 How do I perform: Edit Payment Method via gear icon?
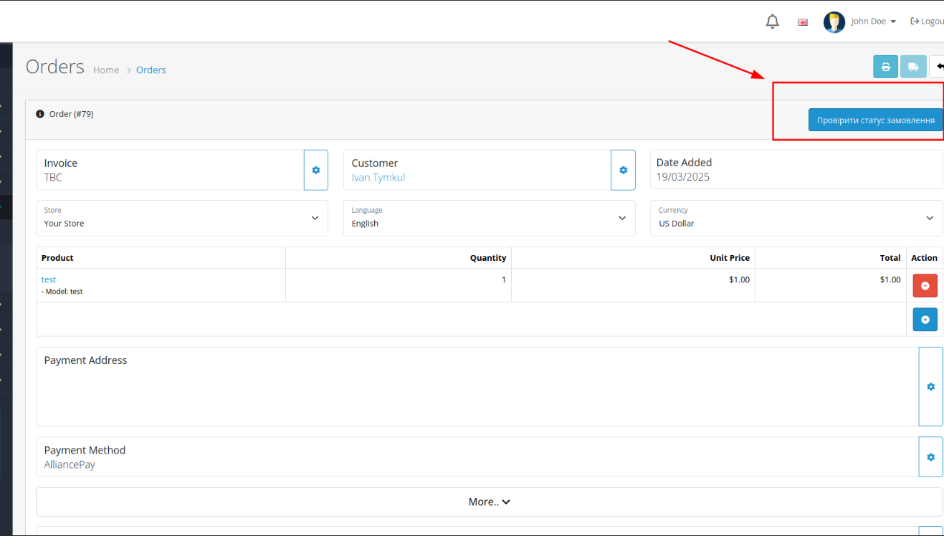tap(930, 457)
